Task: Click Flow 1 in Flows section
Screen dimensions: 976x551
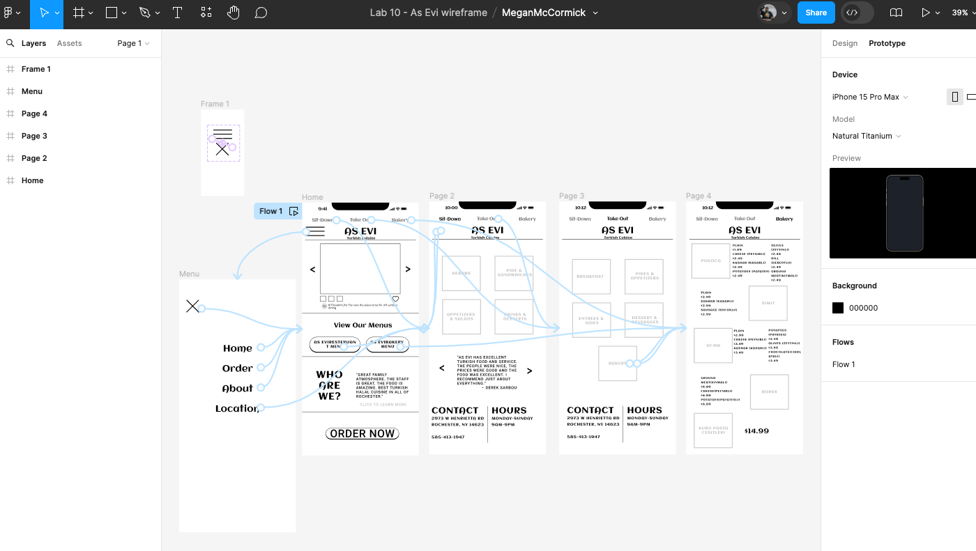Action: (844, 364)
